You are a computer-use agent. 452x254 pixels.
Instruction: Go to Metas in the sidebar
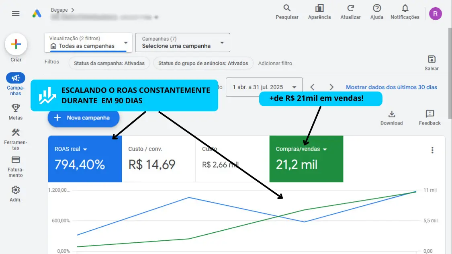coord(16,111)
